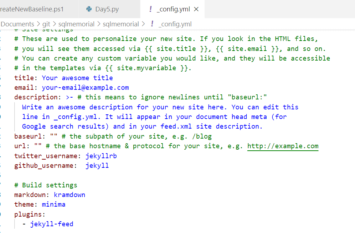Place cursor on 'Your awesome title'

click(77, 78)
